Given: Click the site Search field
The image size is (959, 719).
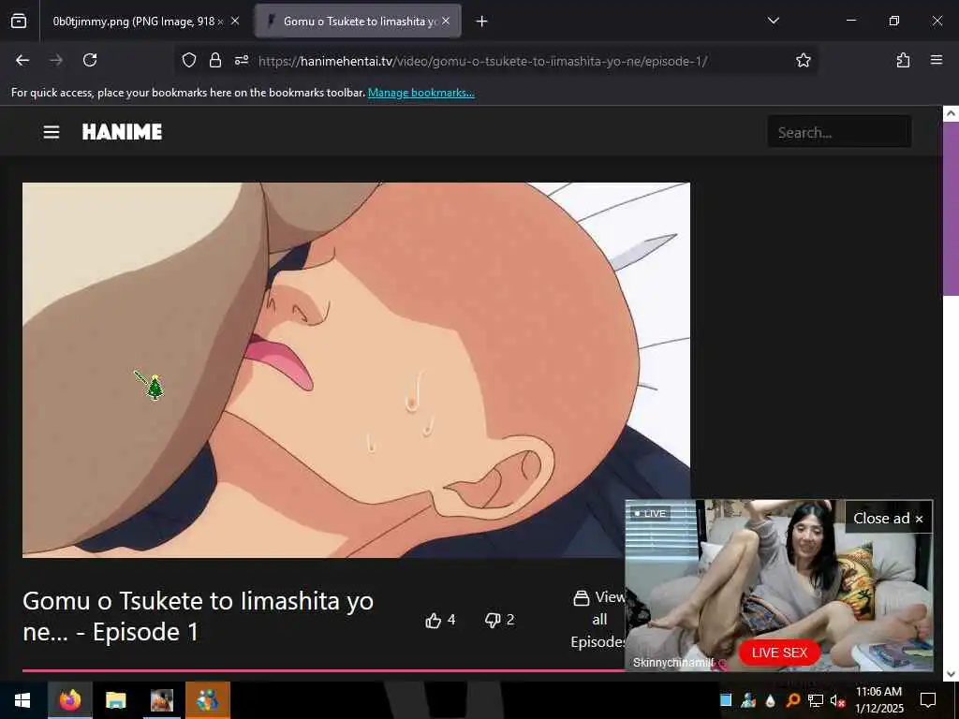Looking at the screenshot, I should click(839, 132).
